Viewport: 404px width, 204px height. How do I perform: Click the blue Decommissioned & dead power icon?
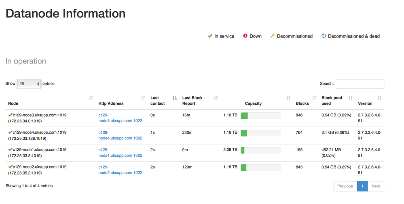pos(324,36)
